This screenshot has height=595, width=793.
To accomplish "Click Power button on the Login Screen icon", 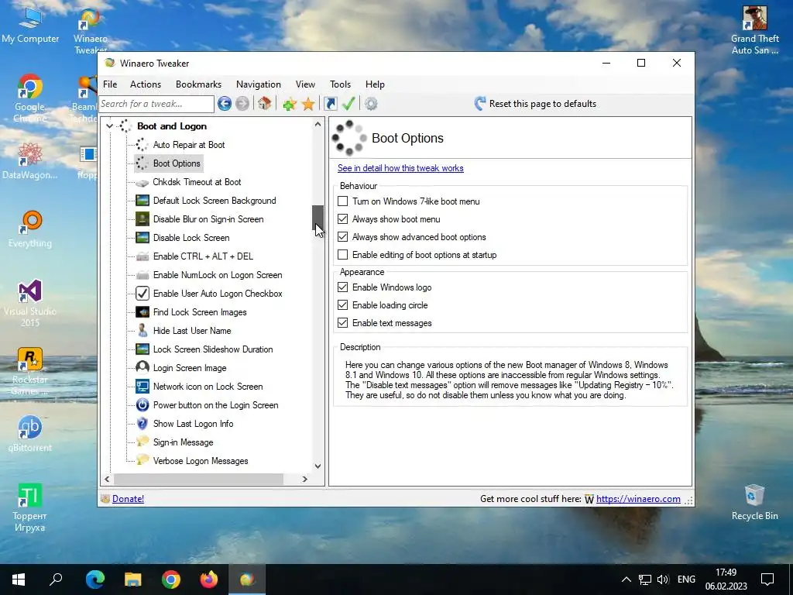I will click(142, 404).
